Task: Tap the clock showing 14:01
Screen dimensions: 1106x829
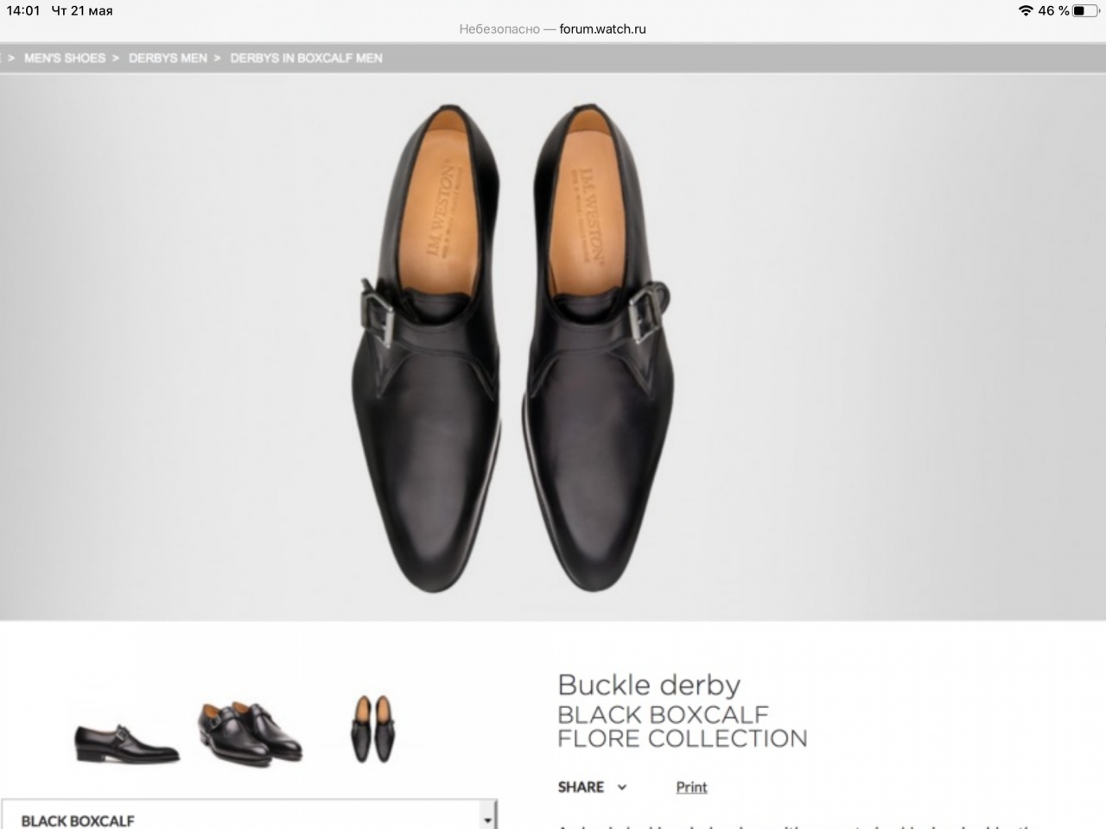Action: pos(23,11)
